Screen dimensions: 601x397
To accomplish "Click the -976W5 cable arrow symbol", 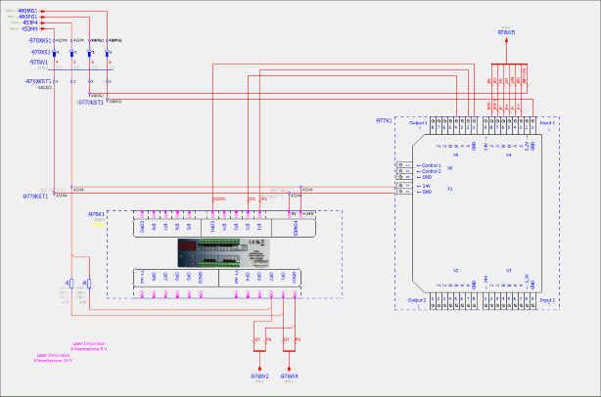I will click(x=506, y=40).
